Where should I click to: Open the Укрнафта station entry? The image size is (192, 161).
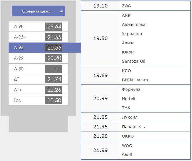coord(132,34)
